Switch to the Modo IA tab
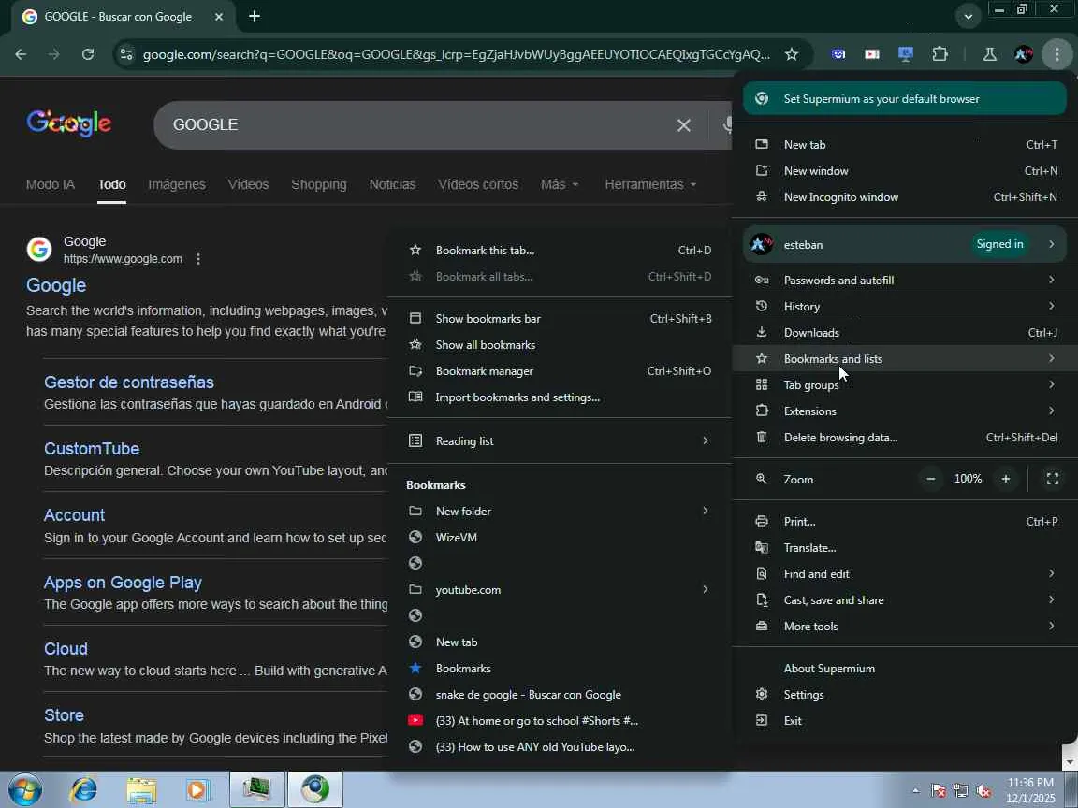Image resolution: width=1078 pixels, height=808 pixels. 51,185
